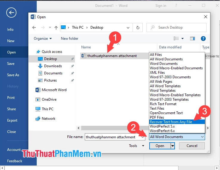Change the file view layout icon
220x170 pixels.
176,39
